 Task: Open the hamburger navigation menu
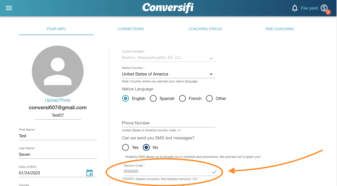[9, 8]
